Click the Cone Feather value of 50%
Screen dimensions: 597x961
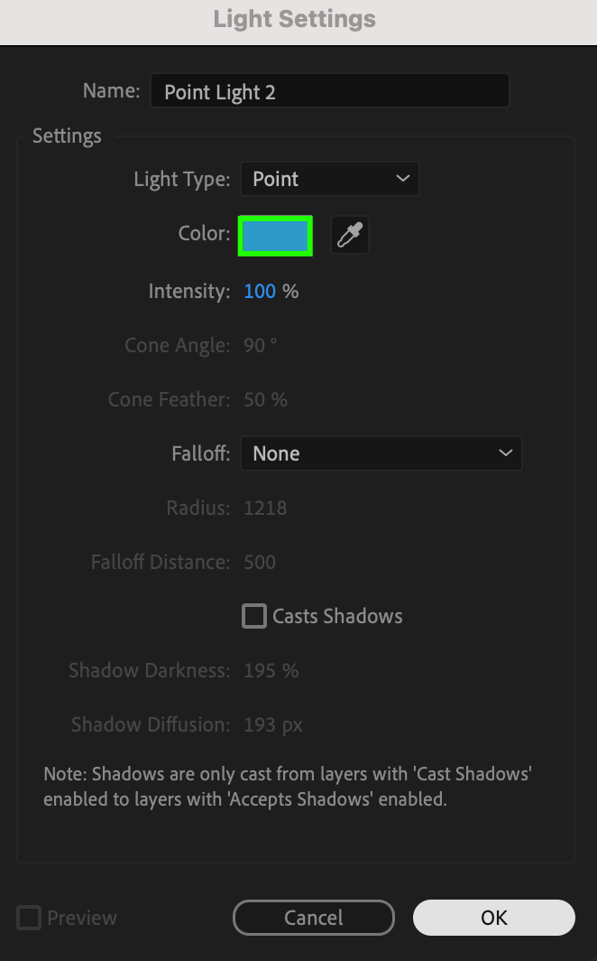265,399
